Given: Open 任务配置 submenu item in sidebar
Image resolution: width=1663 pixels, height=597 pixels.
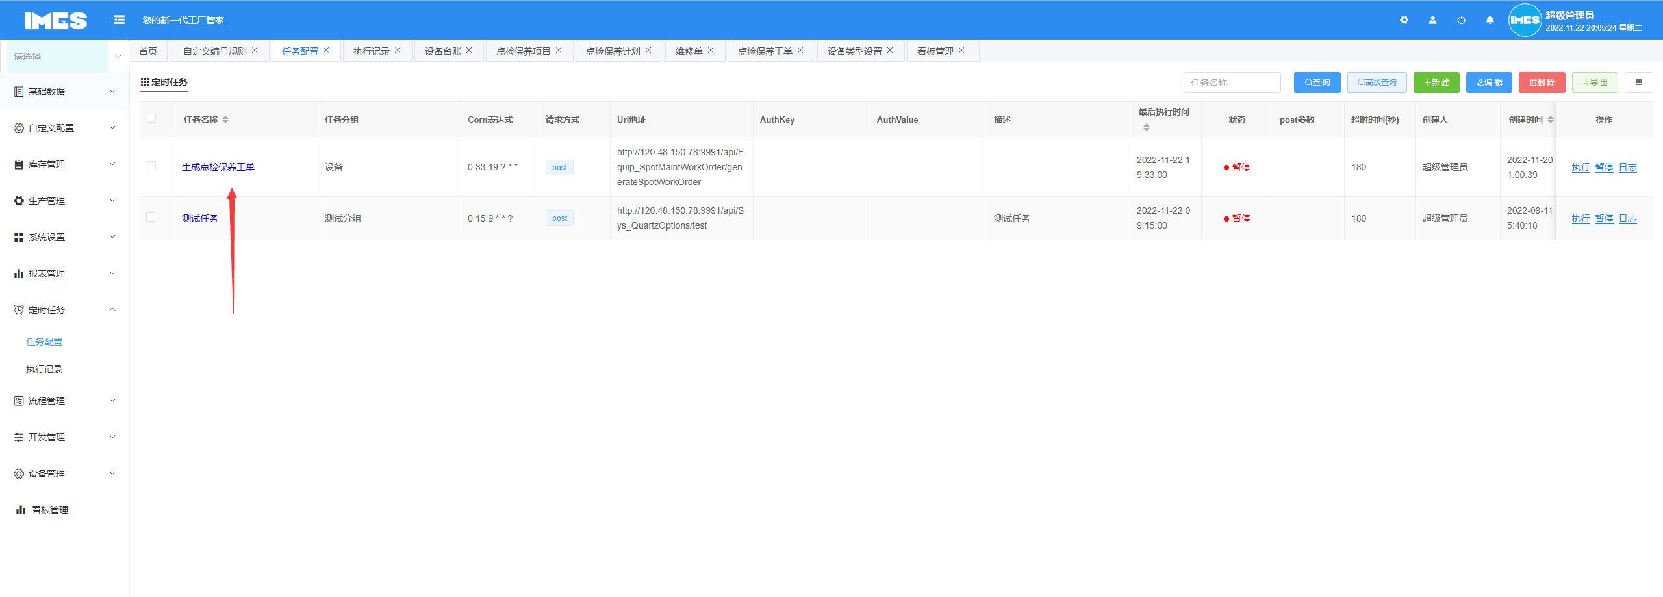Looking at the screenshot, I should coord(44,342).
